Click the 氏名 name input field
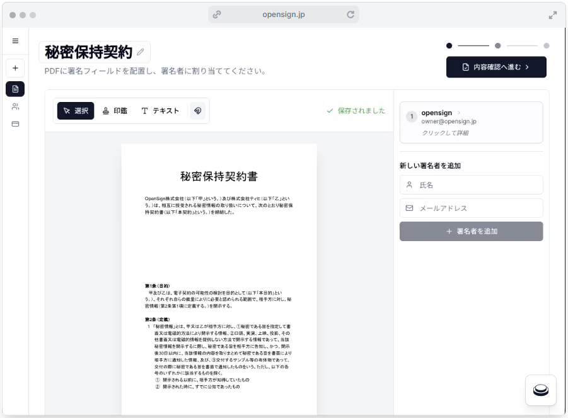 (x=471, y=185)
